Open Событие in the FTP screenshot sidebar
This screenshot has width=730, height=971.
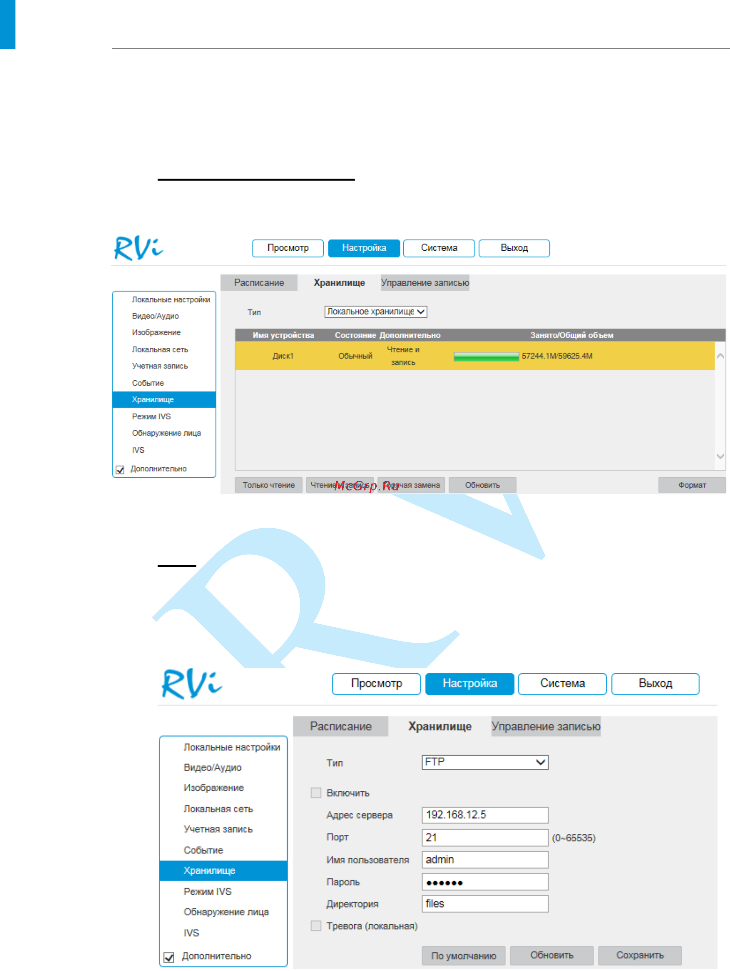(x=203, y=851)
